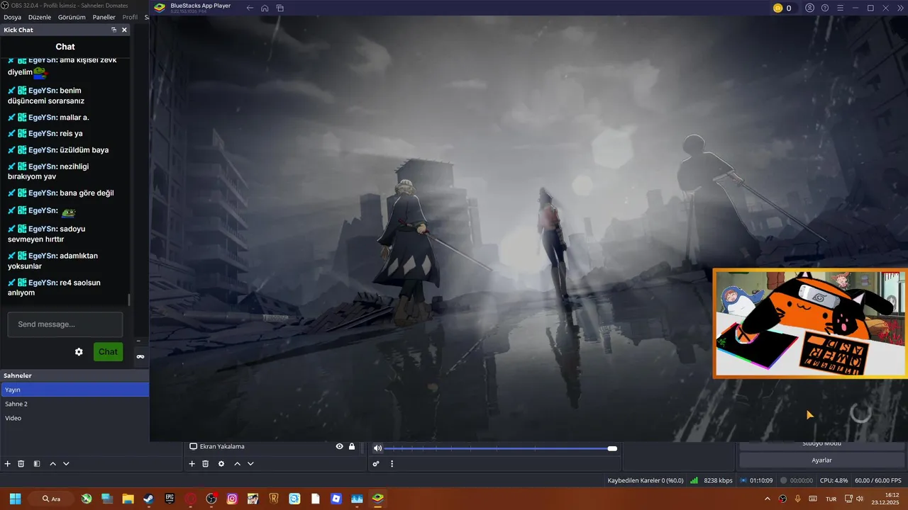
Task: Open BlueStacks recent apps icon
Action: coord(280,8)
